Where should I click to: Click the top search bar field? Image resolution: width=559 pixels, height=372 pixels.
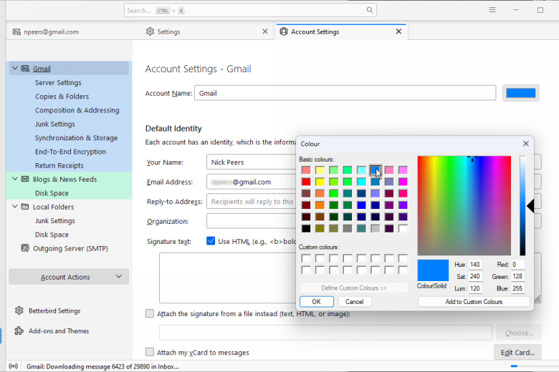point(250,10)
